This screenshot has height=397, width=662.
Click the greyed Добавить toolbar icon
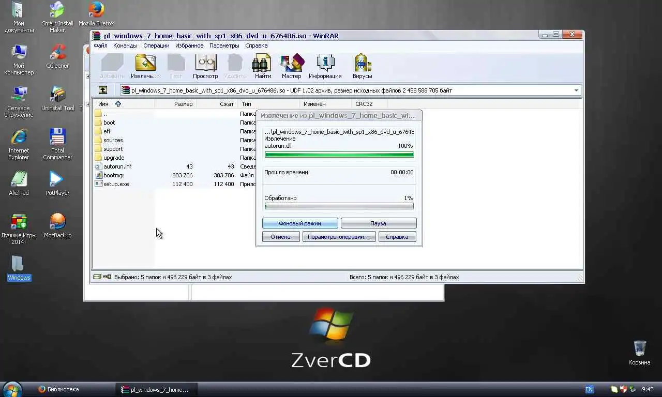tap(112, 63)
